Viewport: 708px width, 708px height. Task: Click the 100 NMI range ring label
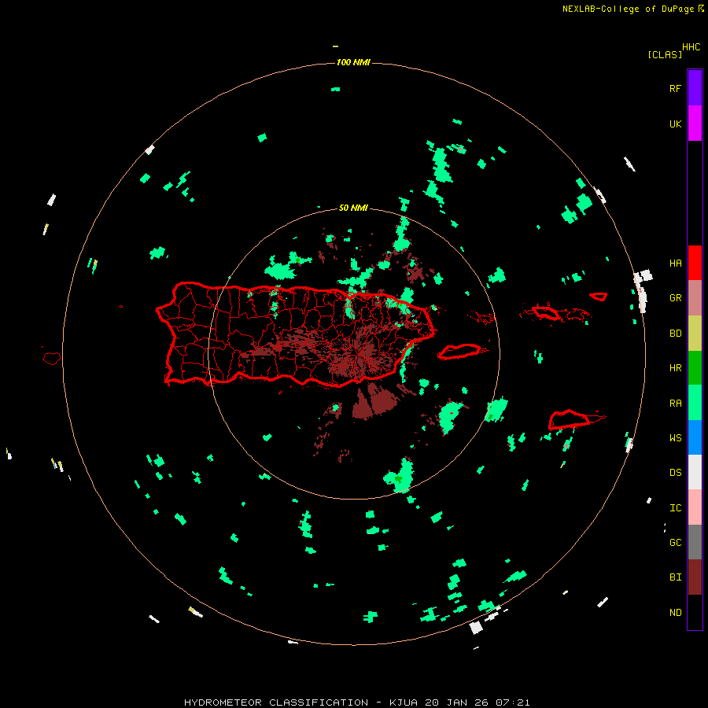click(353, 62)
